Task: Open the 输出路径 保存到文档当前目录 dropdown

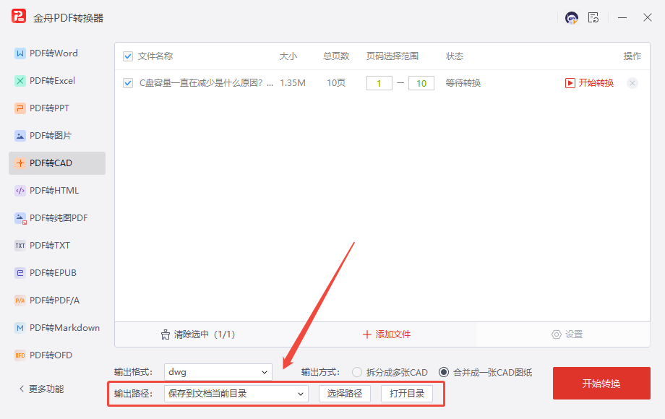Action: coord(236,394)
